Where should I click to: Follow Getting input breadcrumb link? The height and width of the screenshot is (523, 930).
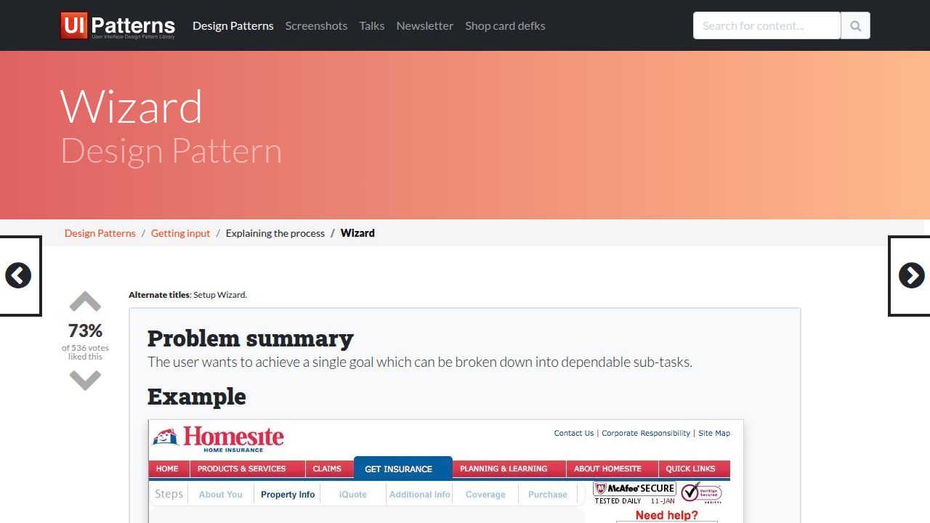click(x=180, y=233)
